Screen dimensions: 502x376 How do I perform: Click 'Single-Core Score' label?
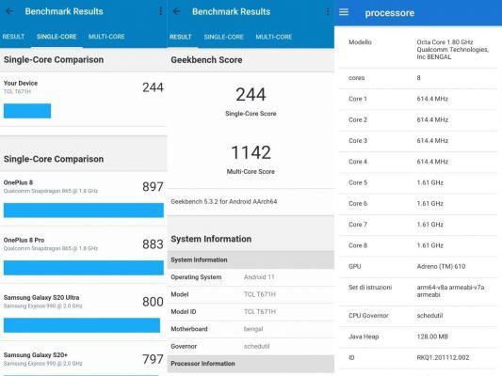click(251, 114)
